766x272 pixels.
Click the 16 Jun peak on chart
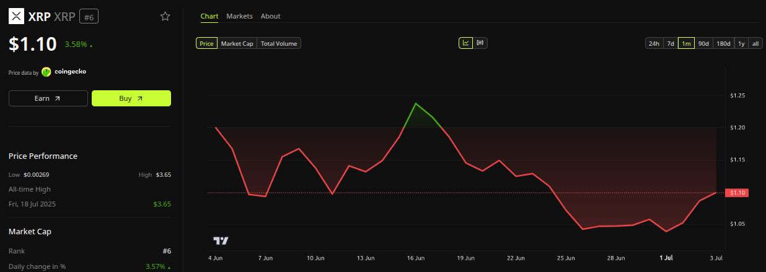(x=416, y=103)
